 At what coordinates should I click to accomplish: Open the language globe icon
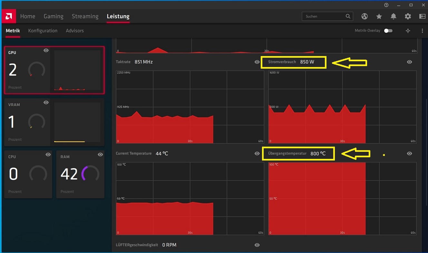(365, 16)
